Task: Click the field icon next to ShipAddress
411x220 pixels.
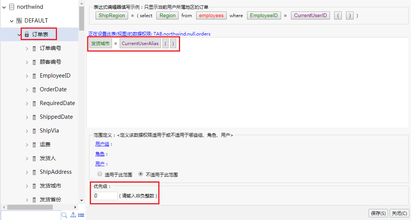Action: [34, 172]
